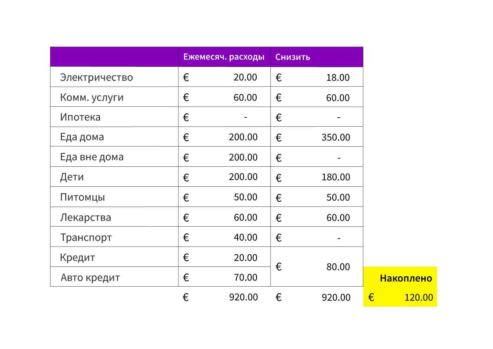Select the "Дети" row label
Image resolution: width=493 pixels, height=349 pixels.
(72, 177)
